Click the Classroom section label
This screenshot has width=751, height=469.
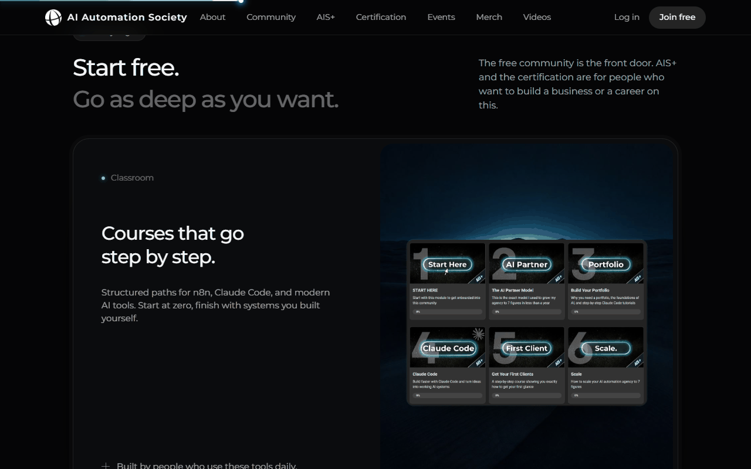[132, 178]
